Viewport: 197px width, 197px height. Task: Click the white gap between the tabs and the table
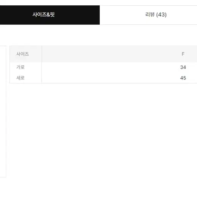point(98,35)
